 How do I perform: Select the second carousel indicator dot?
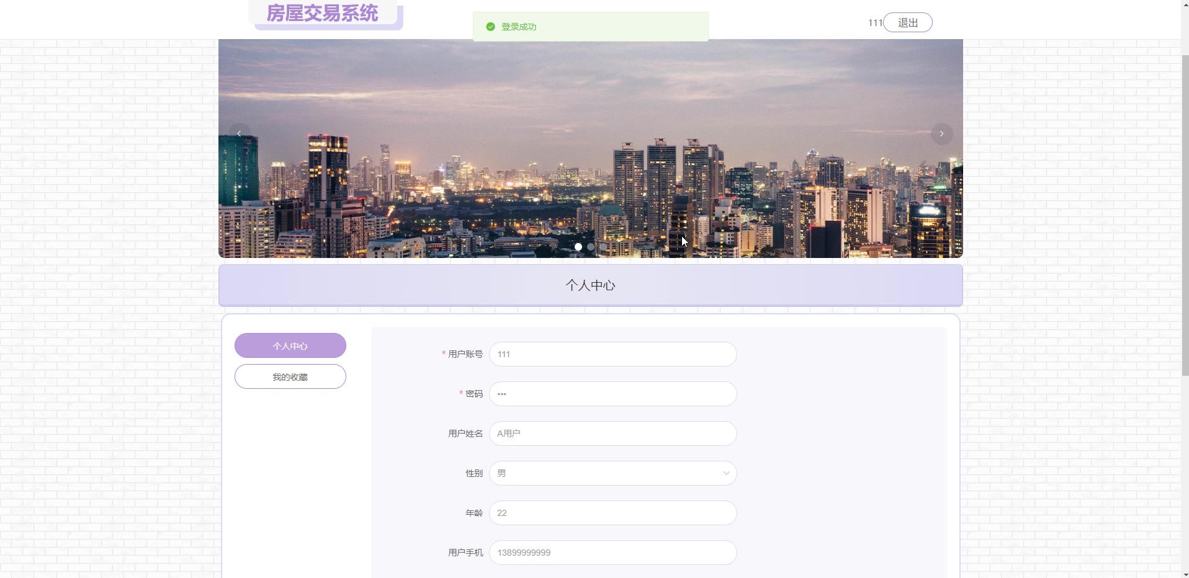pos(591,247)
